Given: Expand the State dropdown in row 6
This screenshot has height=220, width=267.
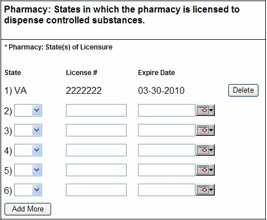Looking at the screenshot, I should click(x=28, y=190).
